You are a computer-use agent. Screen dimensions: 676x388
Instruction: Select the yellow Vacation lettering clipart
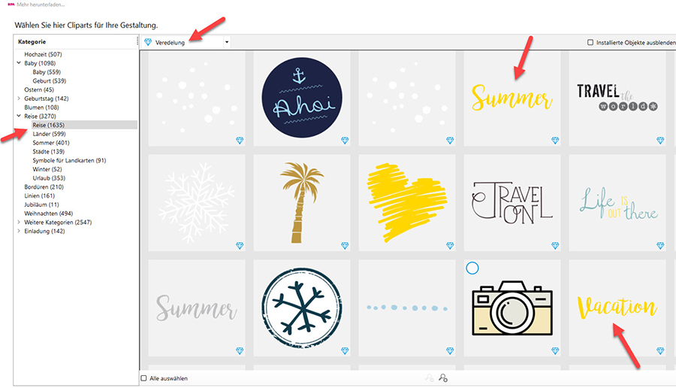coord(617,308)
